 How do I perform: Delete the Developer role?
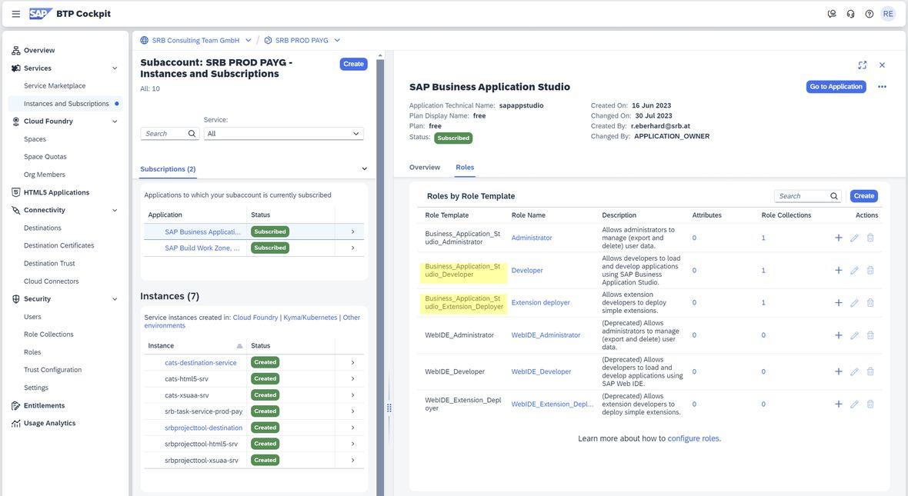pyautogui.click(x=870, y=270)
